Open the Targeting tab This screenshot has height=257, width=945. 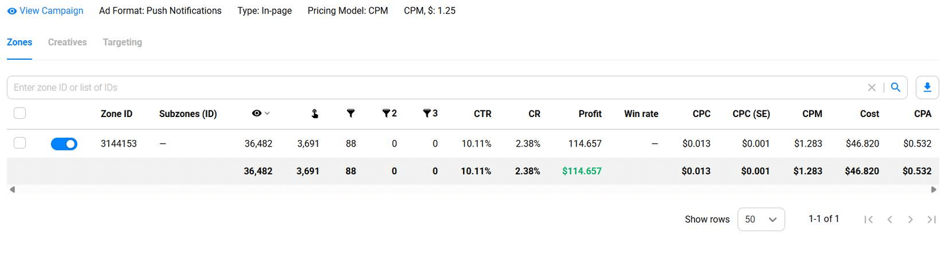(122, 43)
